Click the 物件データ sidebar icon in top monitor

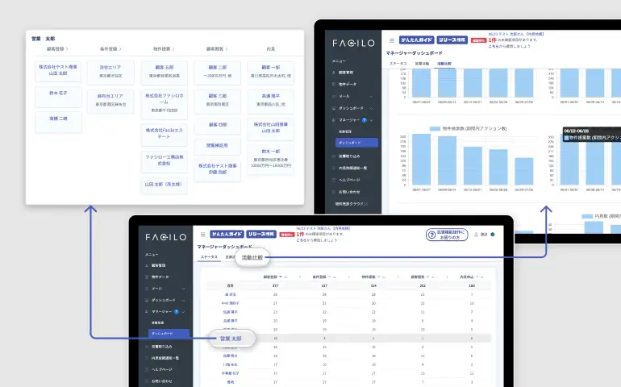333,83
